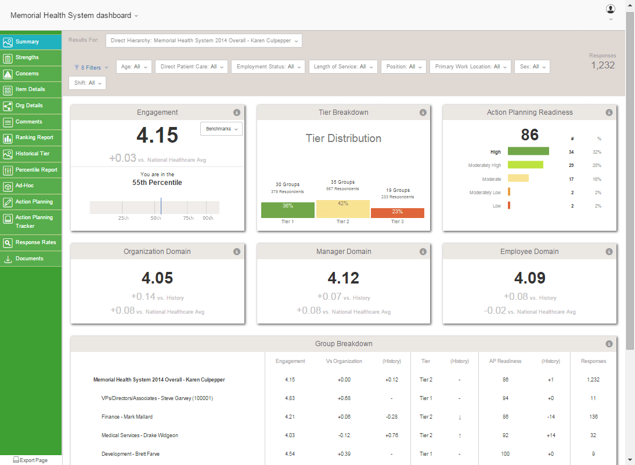Image resolution: width=635 pixels, height=465 pixels.
Task: Toggle the Group Breakdown info icon
Action: [x=608, y=343]
